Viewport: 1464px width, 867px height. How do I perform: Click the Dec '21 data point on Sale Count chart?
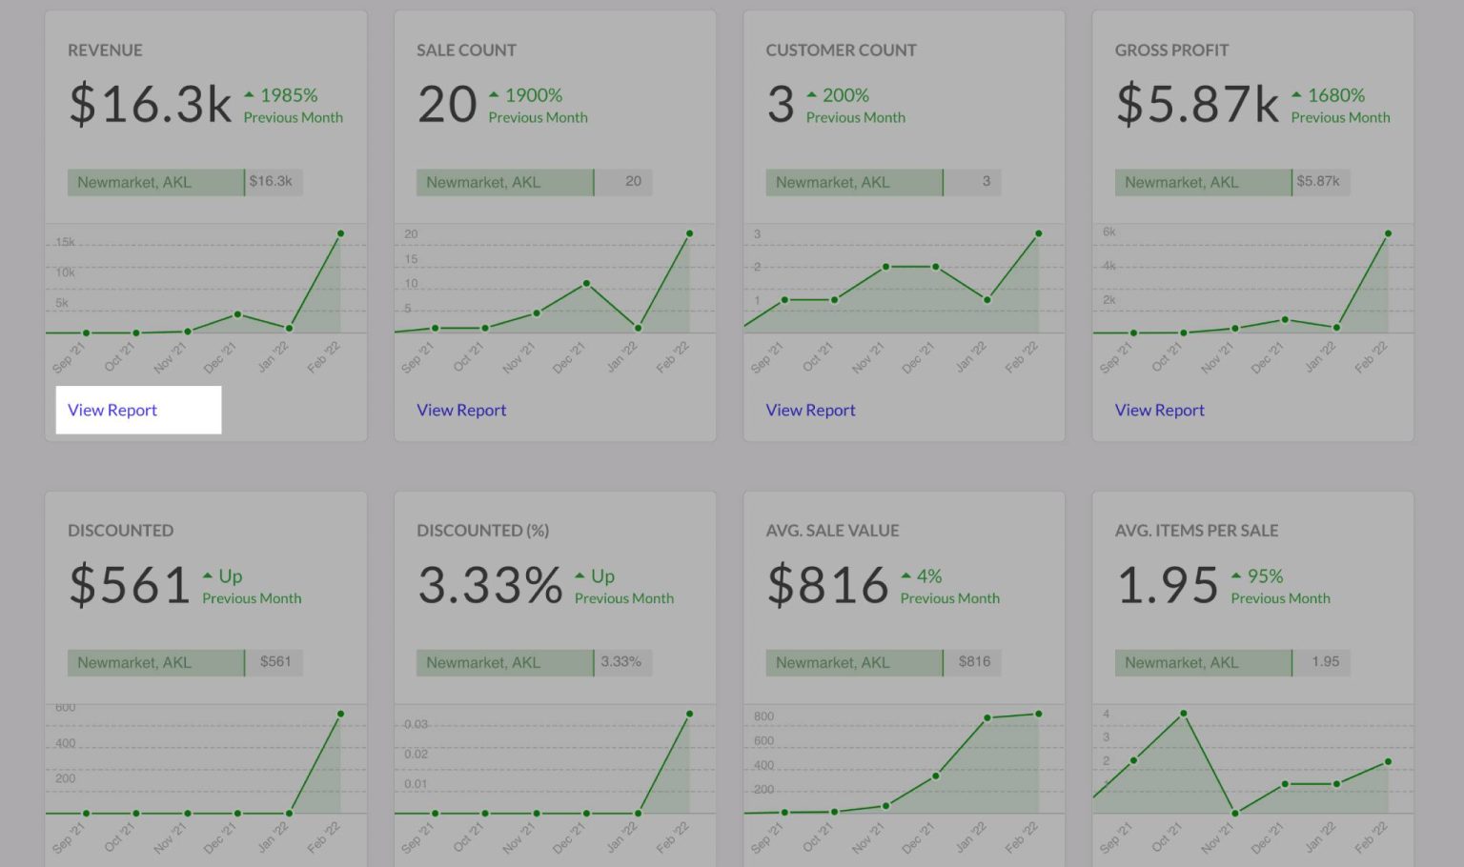point(586,284)
